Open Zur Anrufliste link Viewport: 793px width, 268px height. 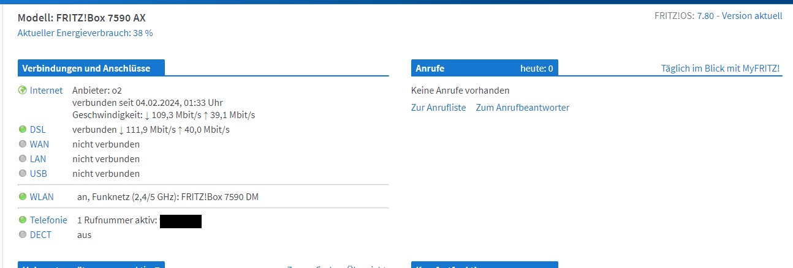(x=438, y=108)
